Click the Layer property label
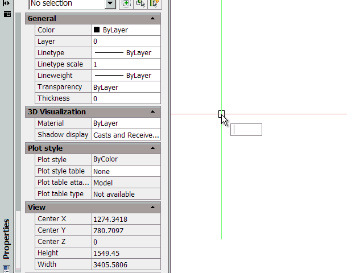This screenshot has height=273, width=364. [47, 42]
